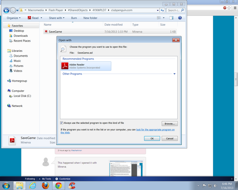
Task: Click Burn in the toolbar
Action: (74, 18)
